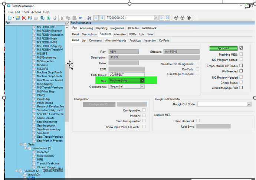Image resolution: width=256 pixels, height=180 pixels.
Task: Toggle the Approved checkbox
Action: (241, 48)
